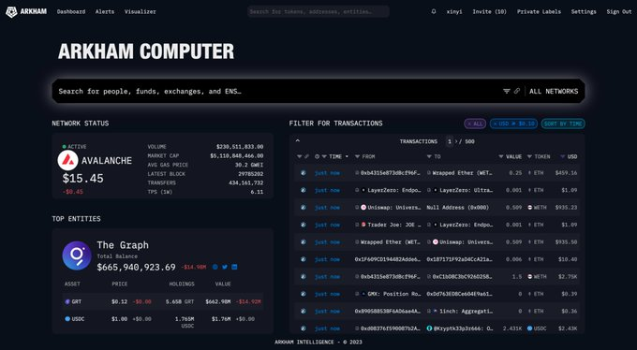Click the link icon in the search bar

[x=517, y=91]
